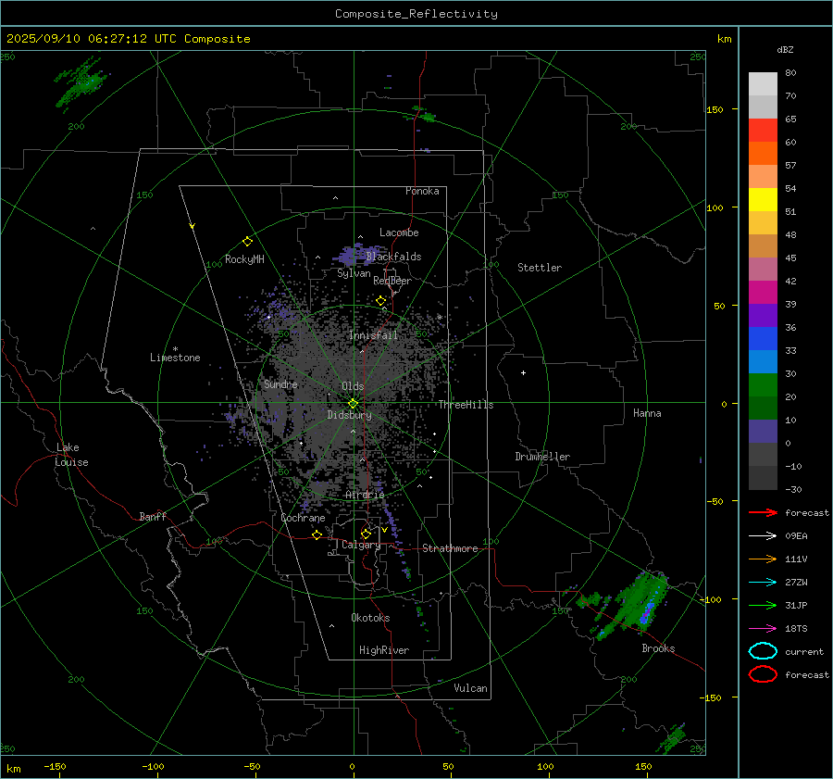Click the HighRiver label

click(x=384, y=650)
